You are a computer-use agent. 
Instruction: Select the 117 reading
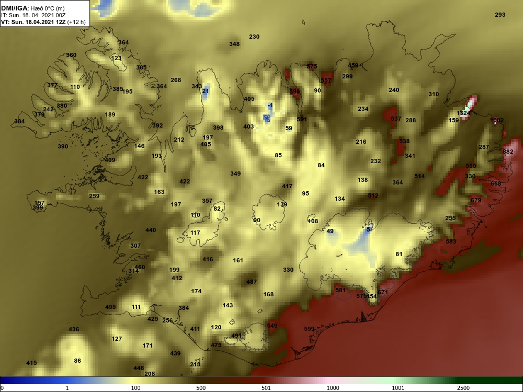(x=195, y=233)
